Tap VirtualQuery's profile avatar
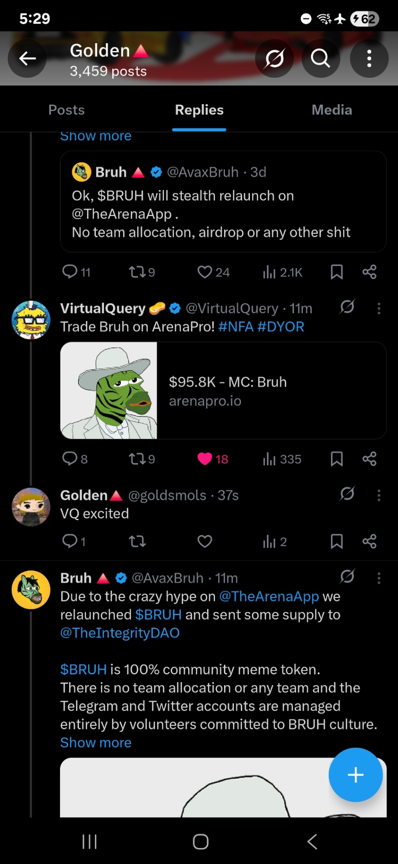 pos(31,320)
